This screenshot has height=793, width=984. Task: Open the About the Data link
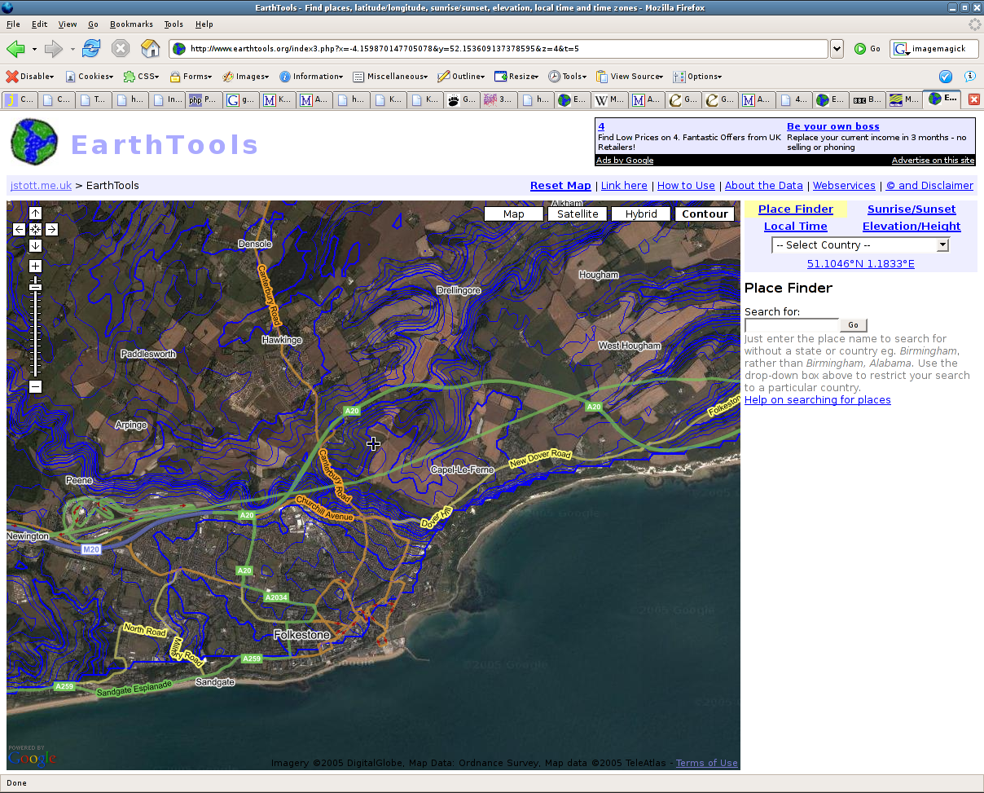pos(764,186)
